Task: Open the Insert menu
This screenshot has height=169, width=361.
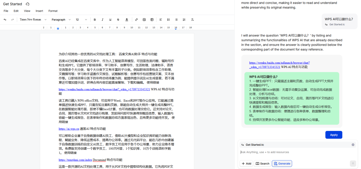Action: tap(39, 11)
